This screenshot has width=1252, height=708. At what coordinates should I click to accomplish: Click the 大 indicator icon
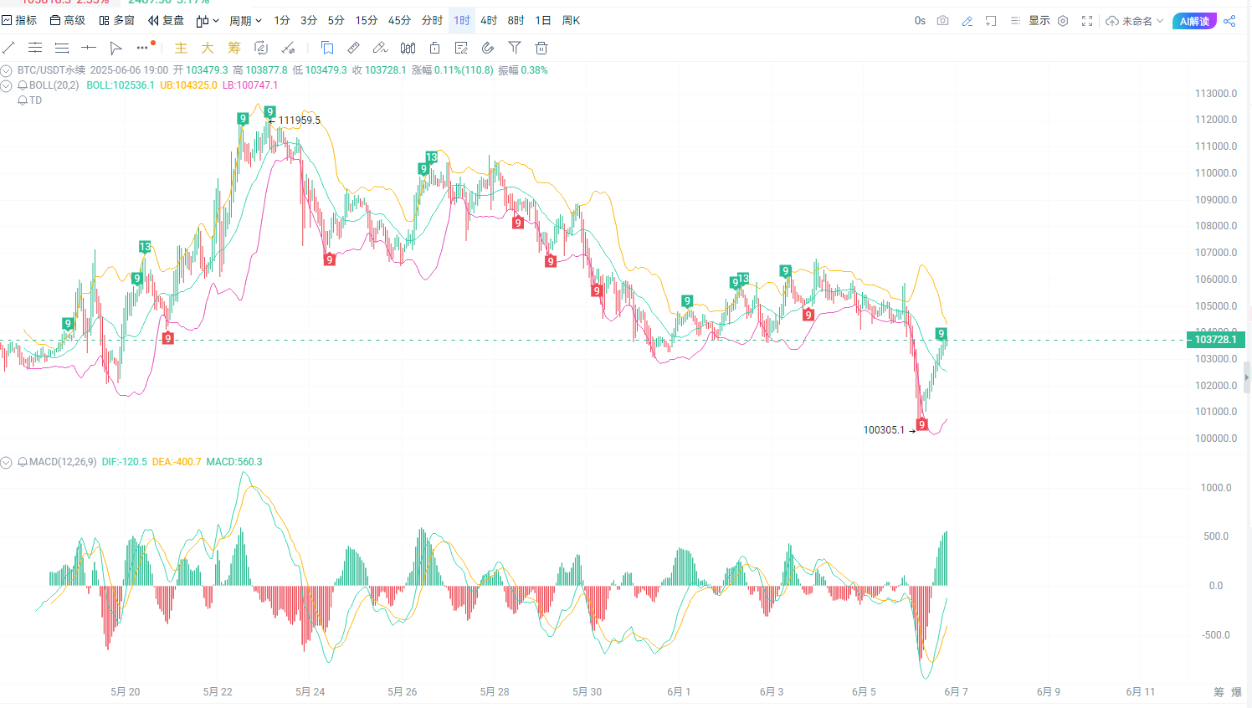pyautogui.click(x=208, y=48)
